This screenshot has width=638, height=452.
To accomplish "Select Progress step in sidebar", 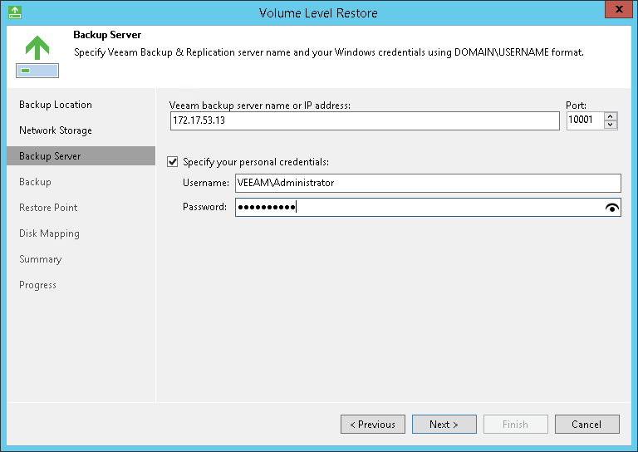I will click(37, 285).
